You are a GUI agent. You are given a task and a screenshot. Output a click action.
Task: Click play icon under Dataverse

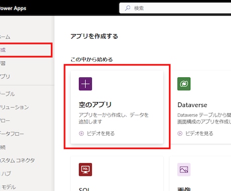pos(180,133)
